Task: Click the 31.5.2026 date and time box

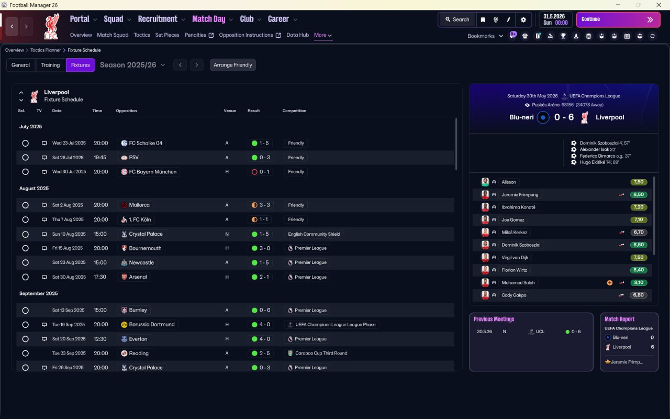Action: (x=556, y=19)
